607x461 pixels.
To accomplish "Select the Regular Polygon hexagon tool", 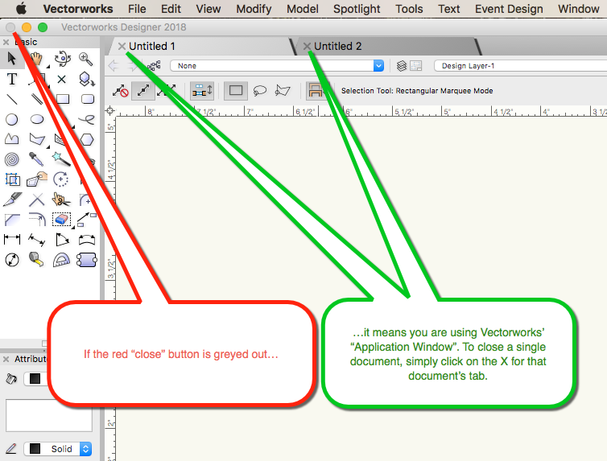I will click(88, 140).
